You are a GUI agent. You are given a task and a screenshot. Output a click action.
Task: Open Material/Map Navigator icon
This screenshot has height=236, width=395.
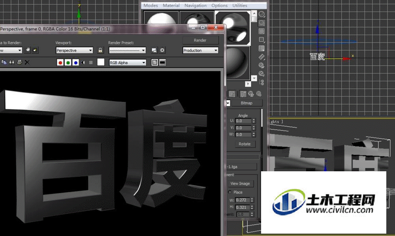[x=262, y=82]
